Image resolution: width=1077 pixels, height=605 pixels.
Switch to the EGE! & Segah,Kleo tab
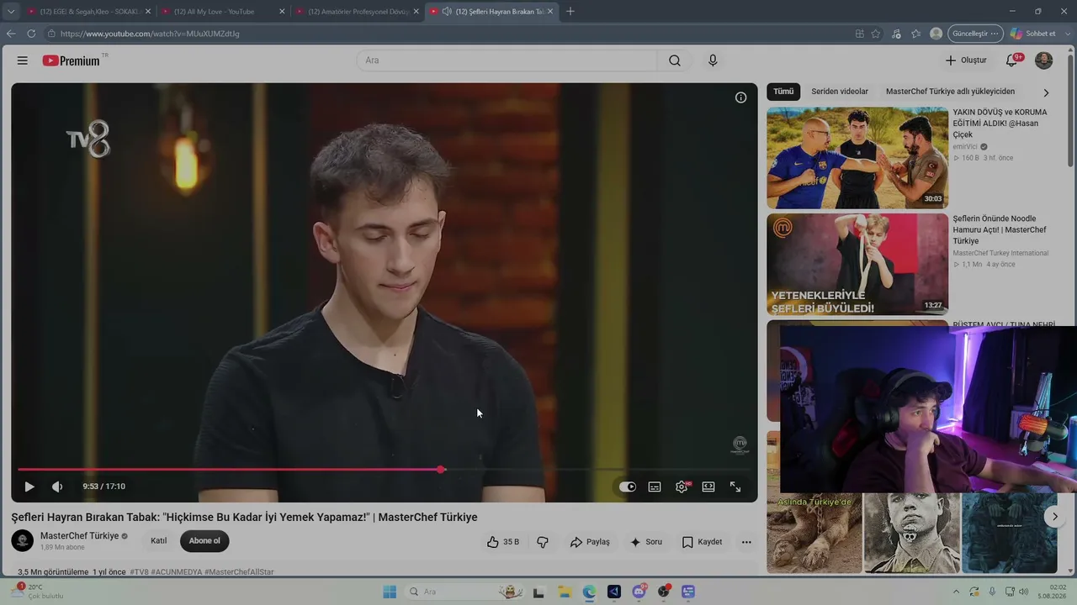(89, 12)
